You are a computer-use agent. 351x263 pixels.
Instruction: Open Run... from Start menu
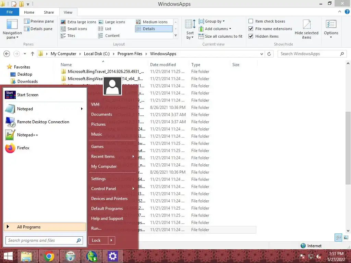tap(96, 228)
